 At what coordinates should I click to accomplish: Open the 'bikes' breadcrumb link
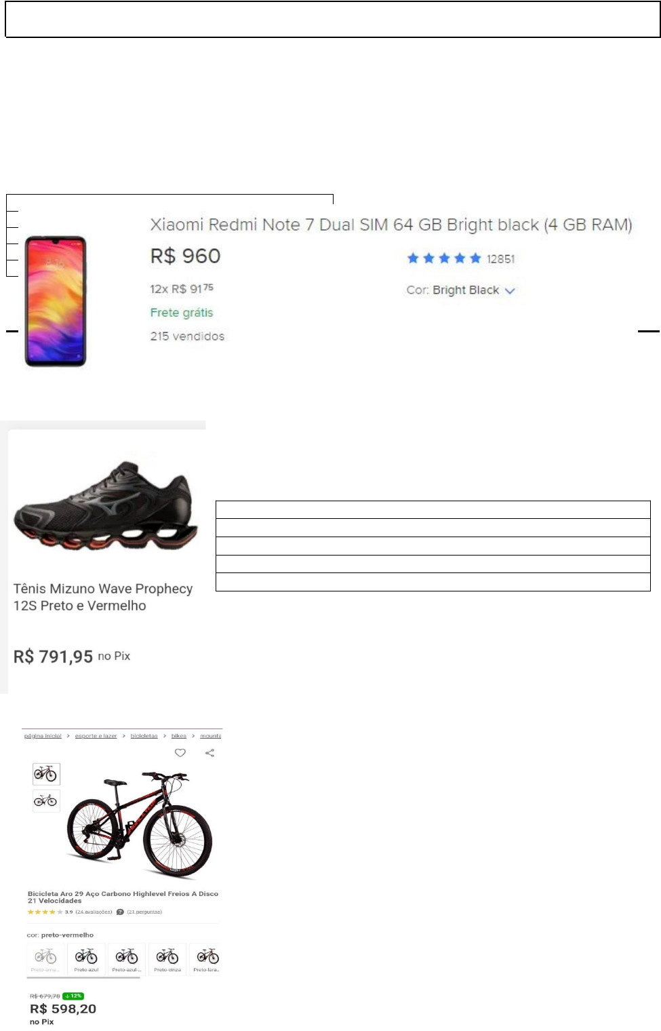coord(179,736)
